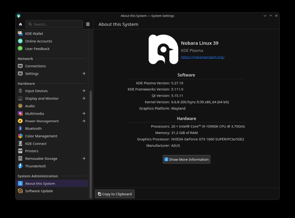Expand Input Devices submenu arrow
This screenshot has height=218, width=295.
tap(84, 91)
